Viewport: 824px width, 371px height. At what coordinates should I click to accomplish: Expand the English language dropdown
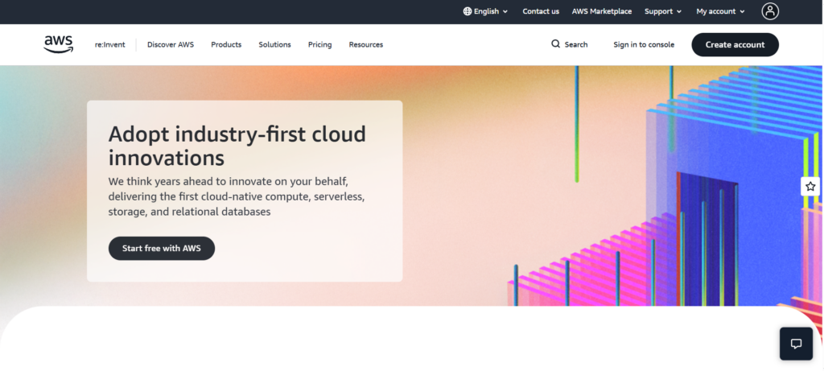[x=485, y=11]
